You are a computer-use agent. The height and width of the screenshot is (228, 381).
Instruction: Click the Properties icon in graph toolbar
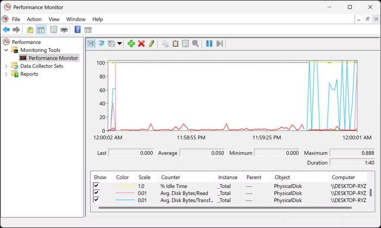[x=185, y=43]
